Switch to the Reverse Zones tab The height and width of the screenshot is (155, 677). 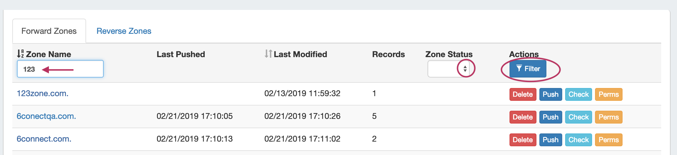click(x=124, y=31)
